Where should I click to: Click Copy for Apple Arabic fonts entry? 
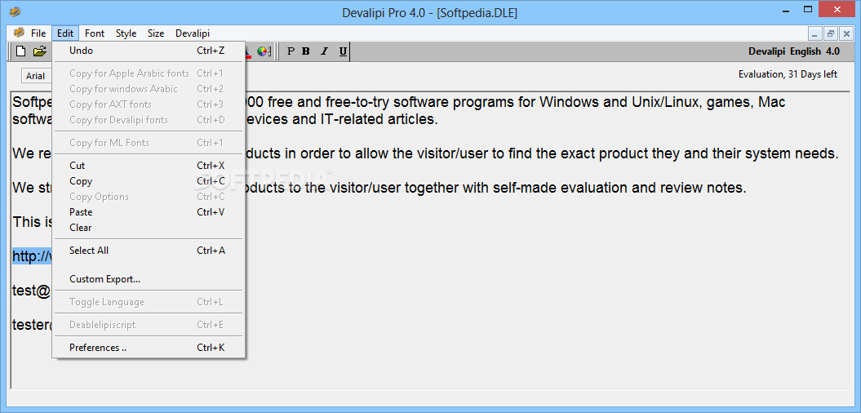(x=149, y=73)
